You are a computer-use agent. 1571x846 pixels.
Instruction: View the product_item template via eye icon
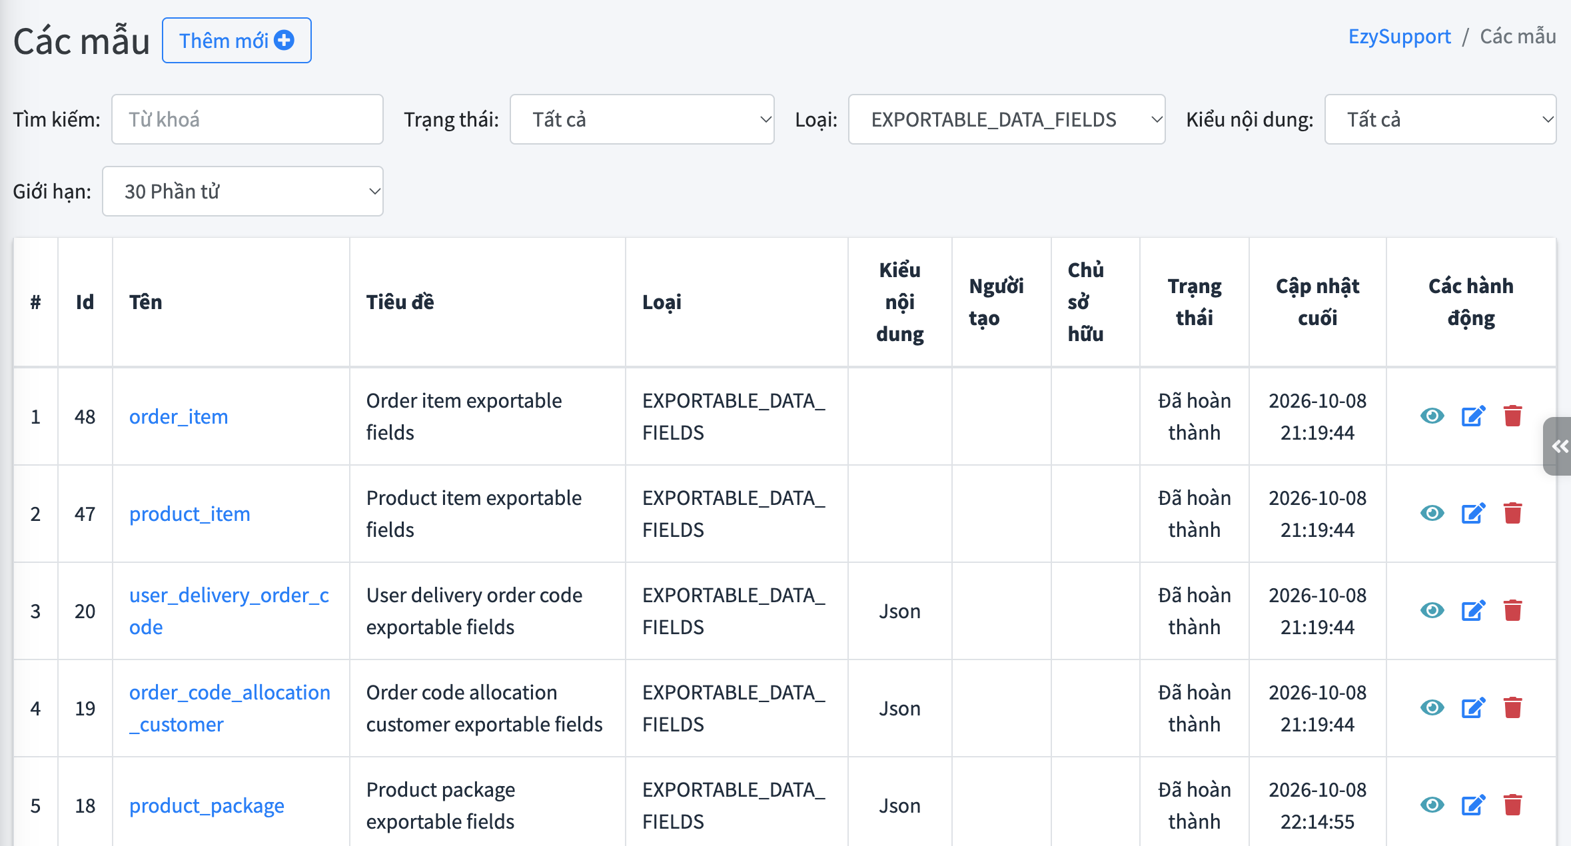tap(1432, 514)
